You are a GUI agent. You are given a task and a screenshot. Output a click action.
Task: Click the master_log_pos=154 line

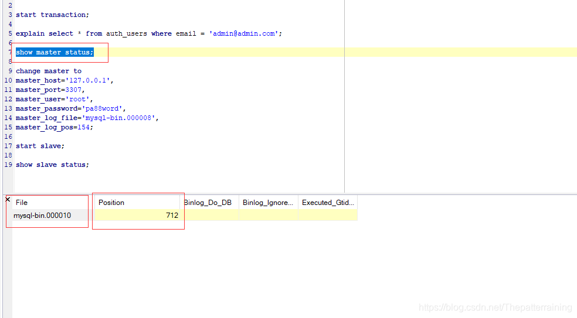point(55,127)
